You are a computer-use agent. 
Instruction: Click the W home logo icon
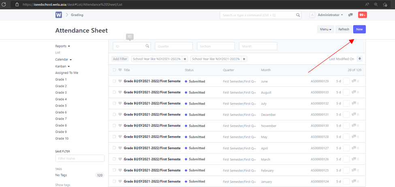[59, 15]
